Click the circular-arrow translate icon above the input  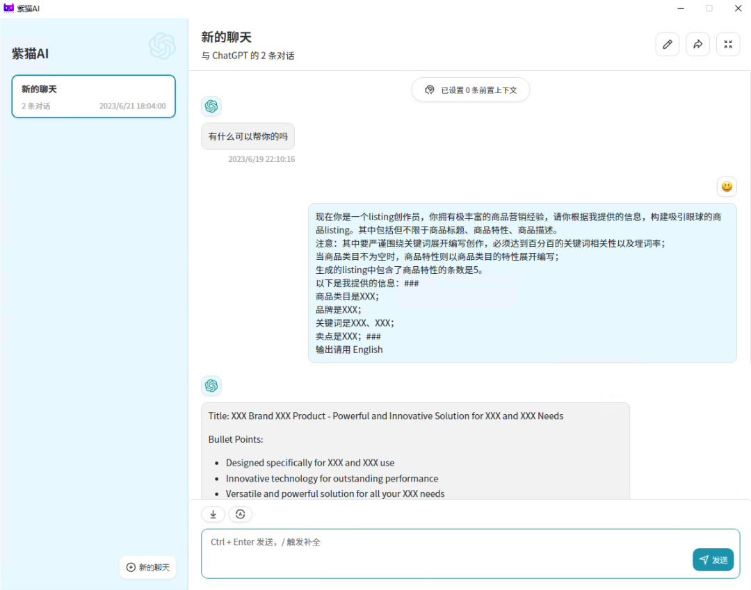[241, 514]
